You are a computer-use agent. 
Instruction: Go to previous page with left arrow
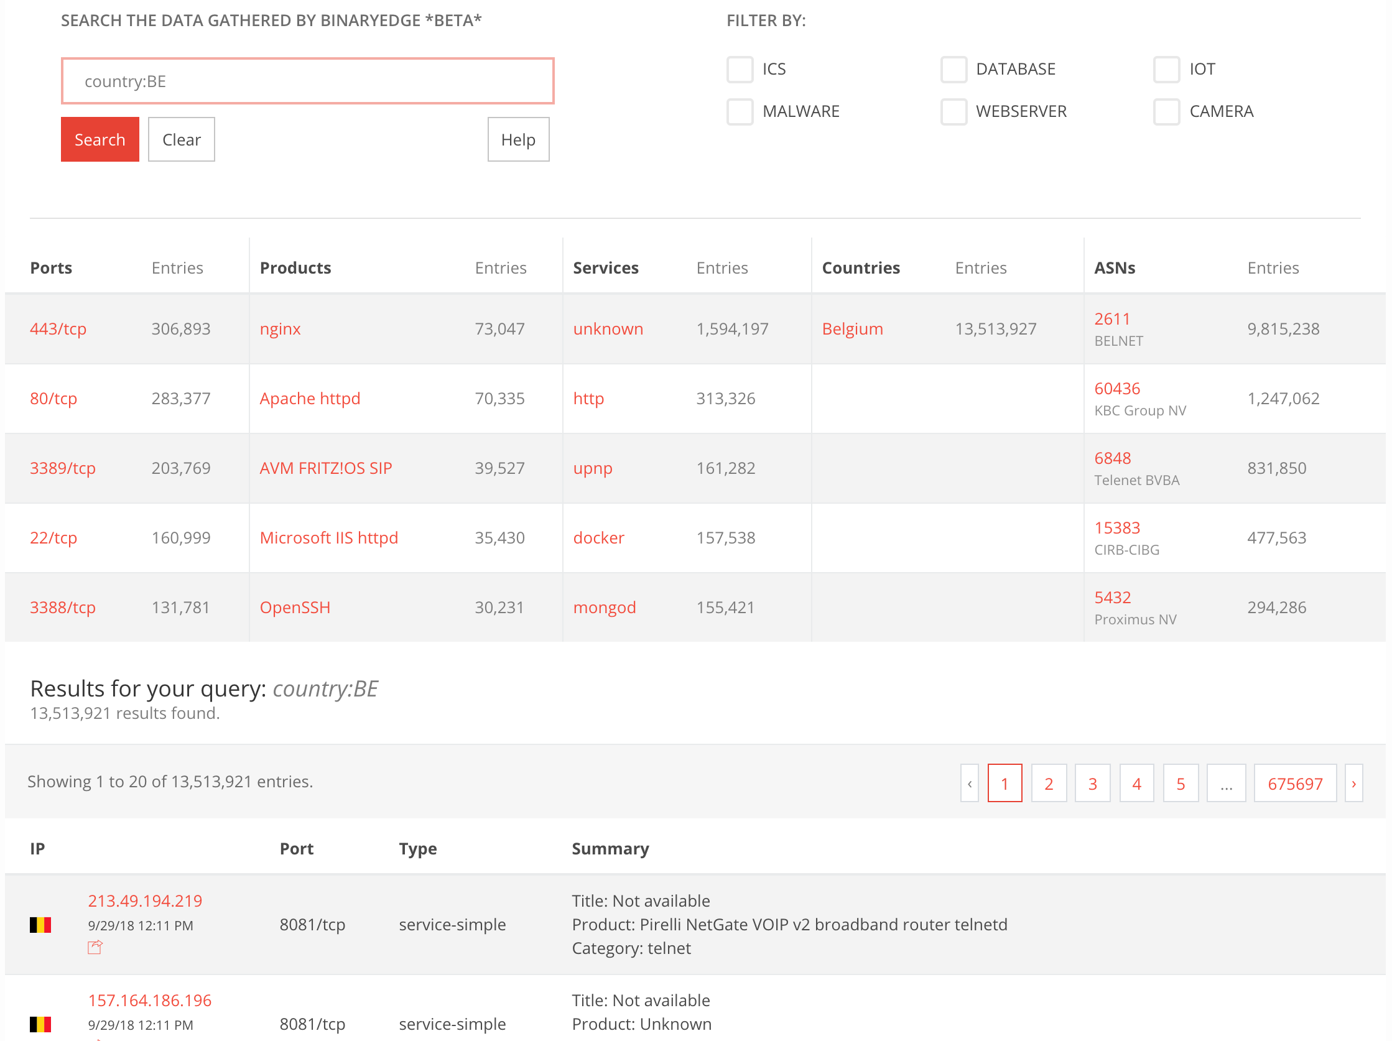click(x=969, y=783)
